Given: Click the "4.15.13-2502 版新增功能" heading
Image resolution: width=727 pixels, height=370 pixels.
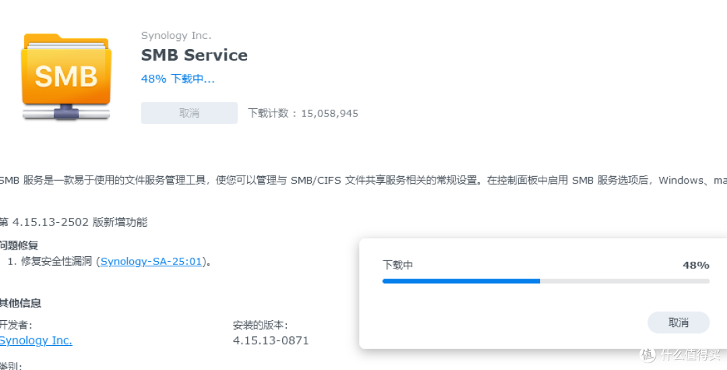Looking at the screenshot, I should coord(74,222).
